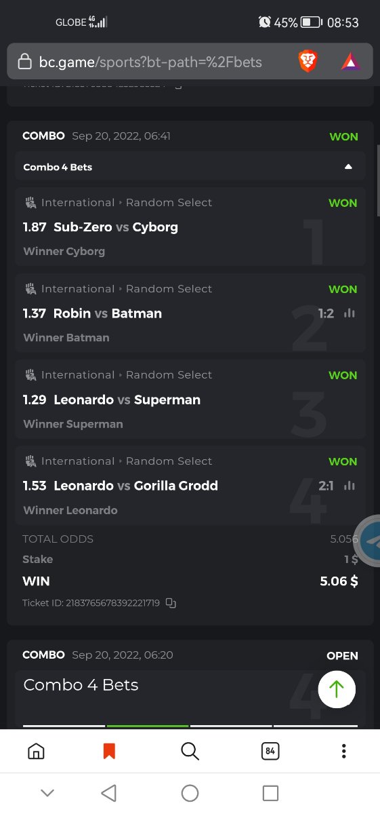Go to browser home page
380x814 pixels.
tap(36, 751)
